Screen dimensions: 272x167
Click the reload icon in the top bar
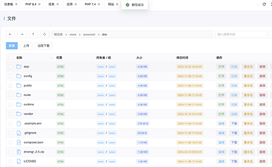click(x=264, y=4)
